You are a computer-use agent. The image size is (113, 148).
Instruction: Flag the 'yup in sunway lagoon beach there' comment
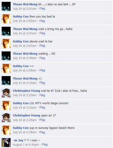(x=42, y=132)
